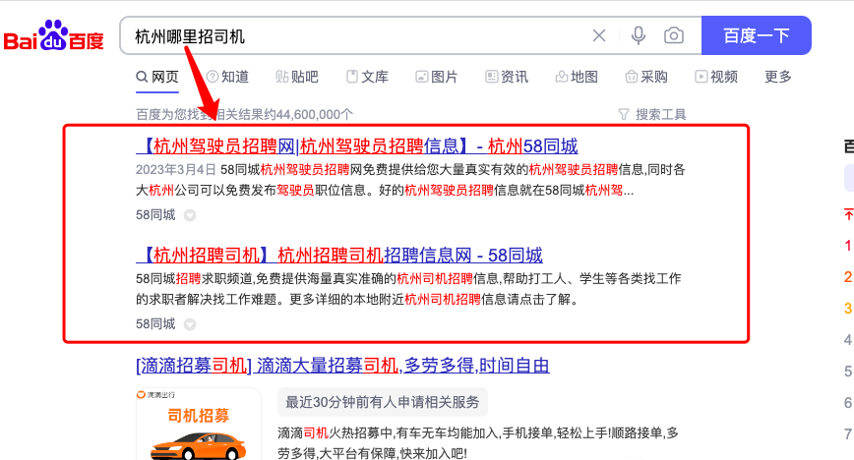The height and width of the screenshot is (460, 854).
Task: Open the 滴滴招募司机 ad result link
Action: [x=342, y=366]
